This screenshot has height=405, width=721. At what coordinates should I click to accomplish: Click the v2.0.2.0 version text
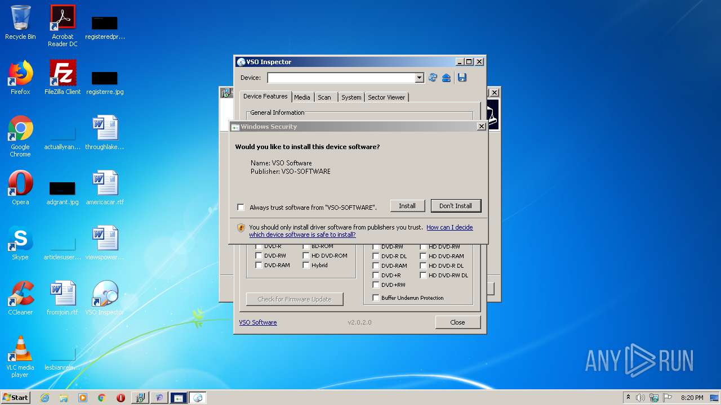[359, 322]
